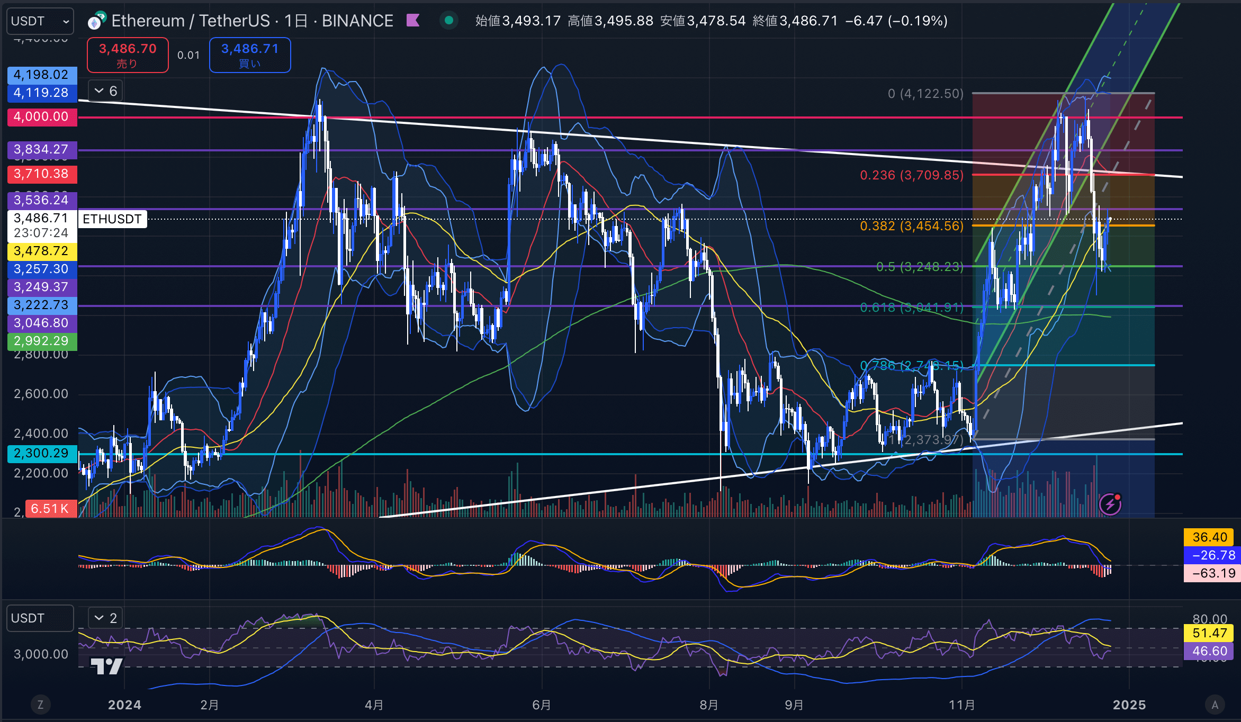Click the 3,486.71 buy button
The image size is (1241, 722).
(x=250, y=55)
